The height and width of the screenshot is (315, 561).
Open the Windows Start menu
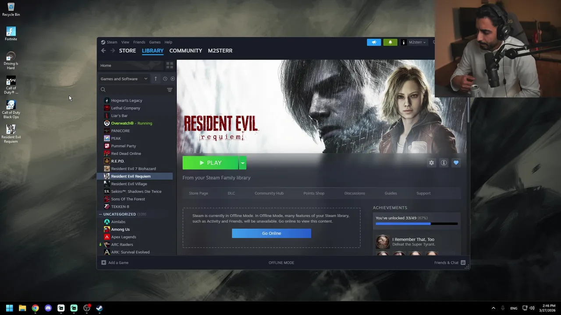(9, 308)
